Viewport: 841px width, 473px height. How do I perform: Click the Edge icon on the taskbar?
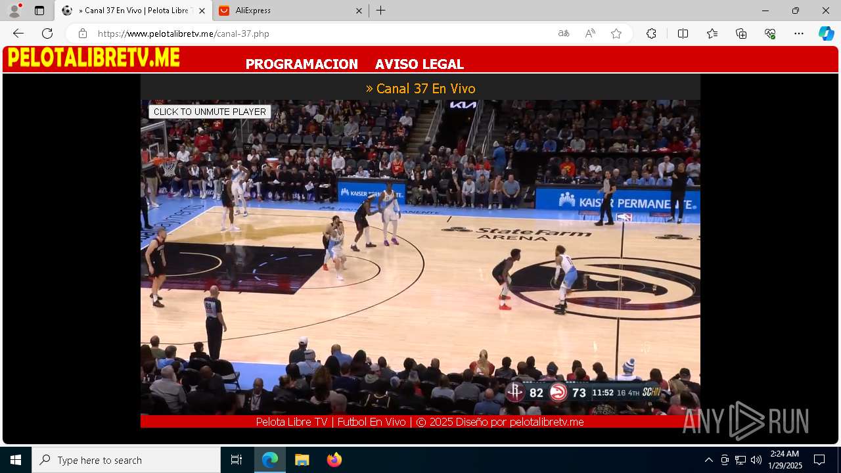[270, 460]
